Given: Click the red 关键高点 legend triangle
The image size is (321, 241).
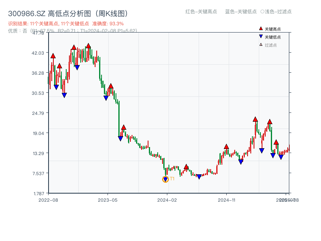Looking at the screenshot, I should tap(261, 29).
